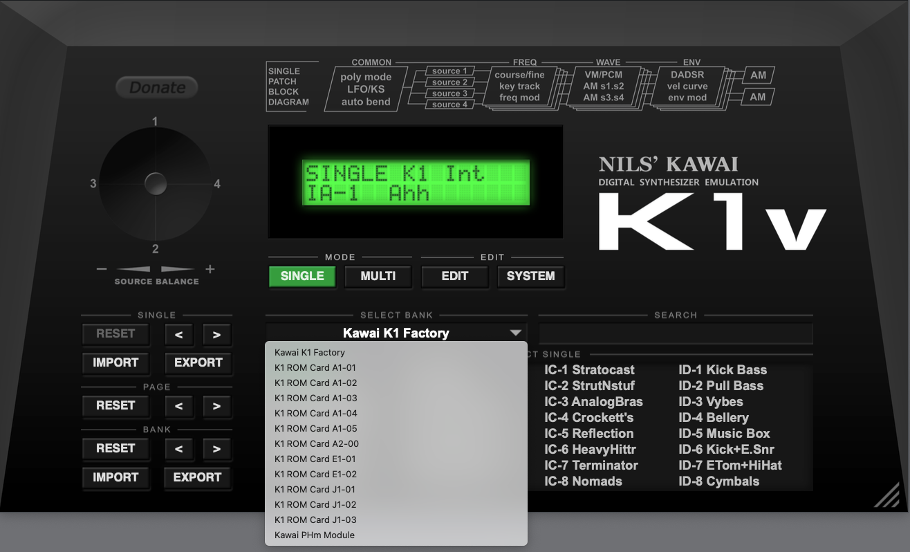Viewport: 910px width, 552px height.
Task: Choose K1 ROM Card J1-01
Action: click(x=396, y=490)
